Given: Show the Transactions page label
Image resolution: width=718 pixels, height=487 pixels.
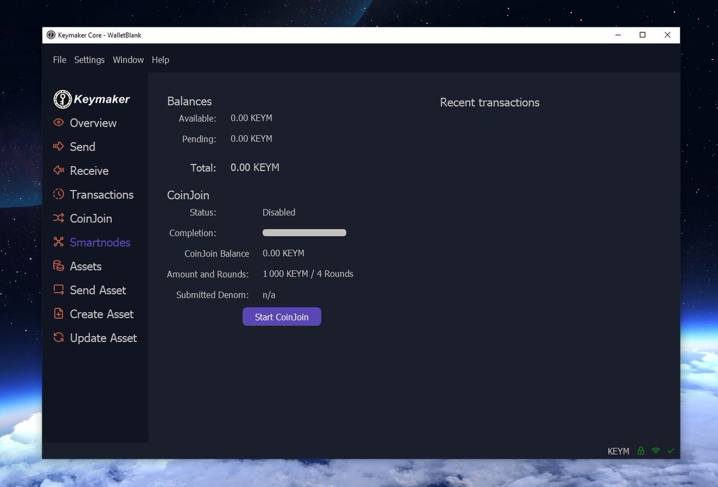Looking at the screenshot, I should tap(102, 194).
